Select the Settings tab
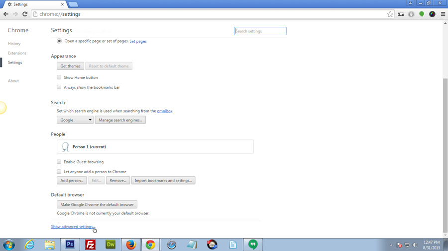 tap(34, 4)
